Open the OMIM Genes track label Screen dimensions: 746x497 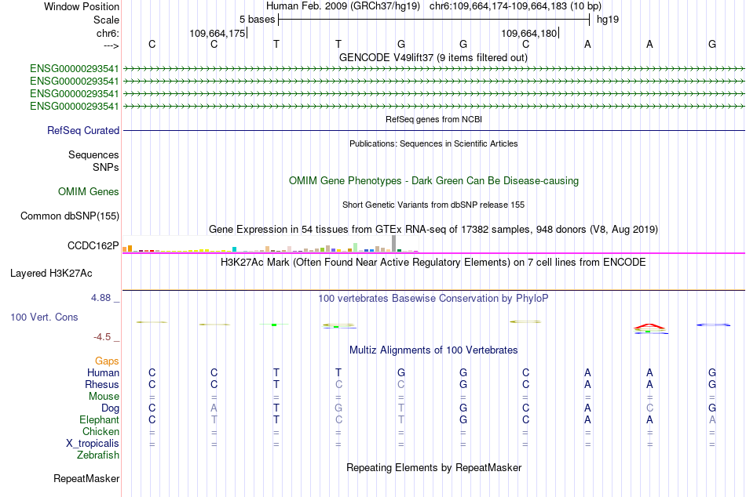pyautogui.click(x=89, y=191)
